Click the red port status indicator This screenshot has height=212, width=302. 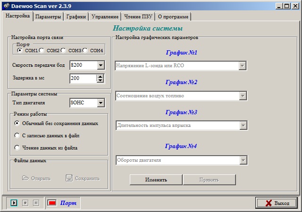(52, 203)
